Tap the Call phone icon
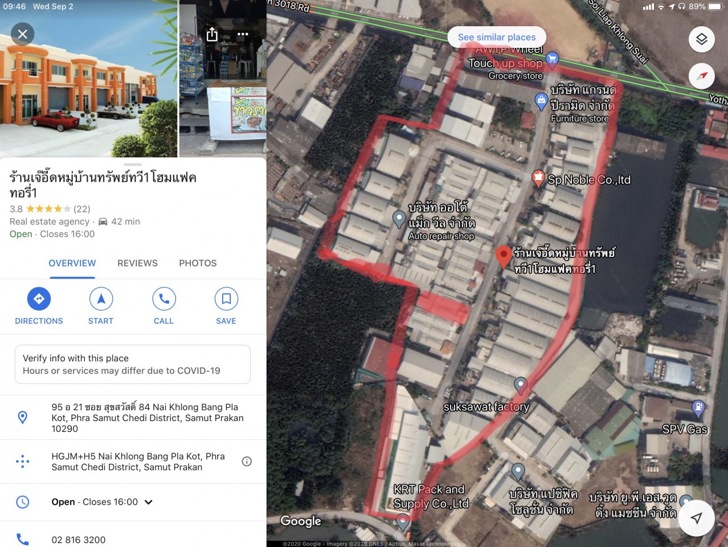This screenshot has height=547, width=728. (163, 299)
